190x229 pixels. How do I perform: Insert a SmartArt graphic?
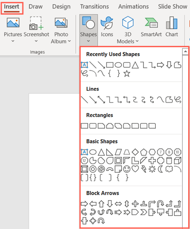151,27
